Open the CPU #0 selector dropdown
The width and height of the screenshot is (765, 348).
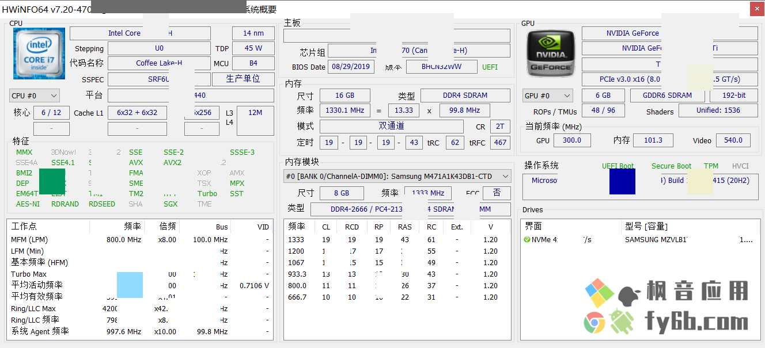(x=35, y=95)
